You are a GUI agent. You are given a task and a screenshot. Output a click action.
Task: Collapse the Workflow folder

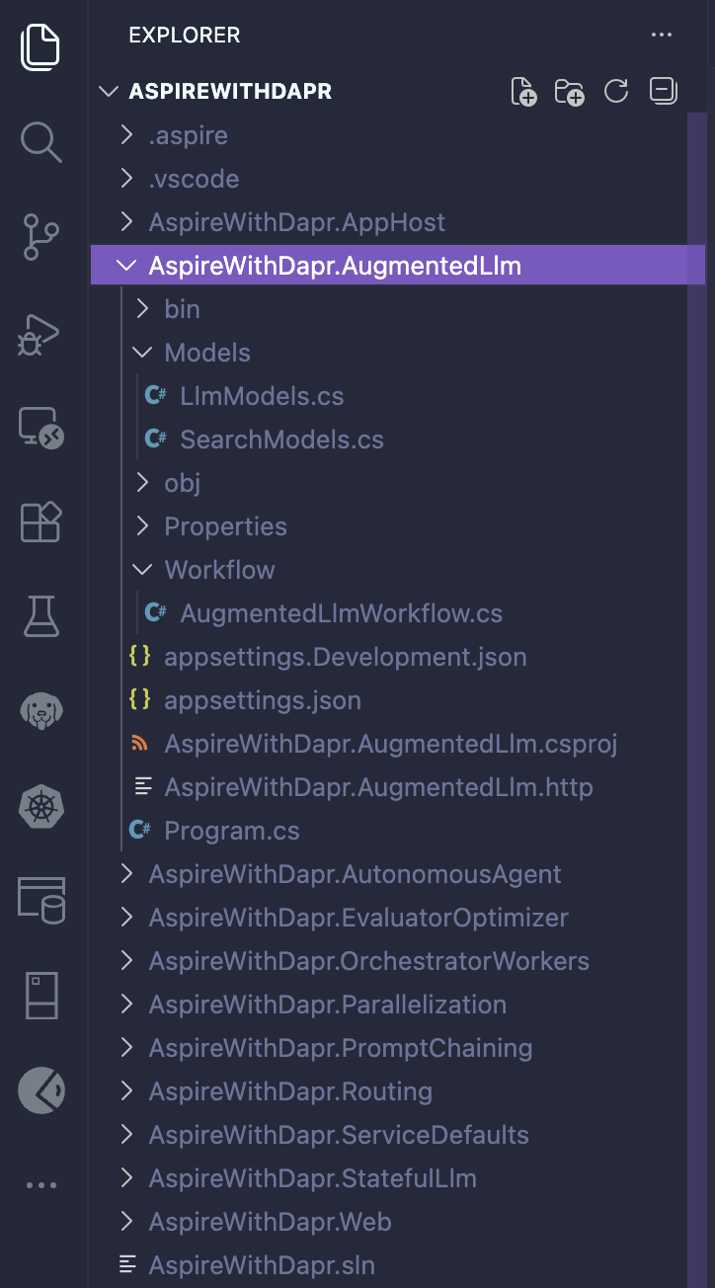[219, 570]
